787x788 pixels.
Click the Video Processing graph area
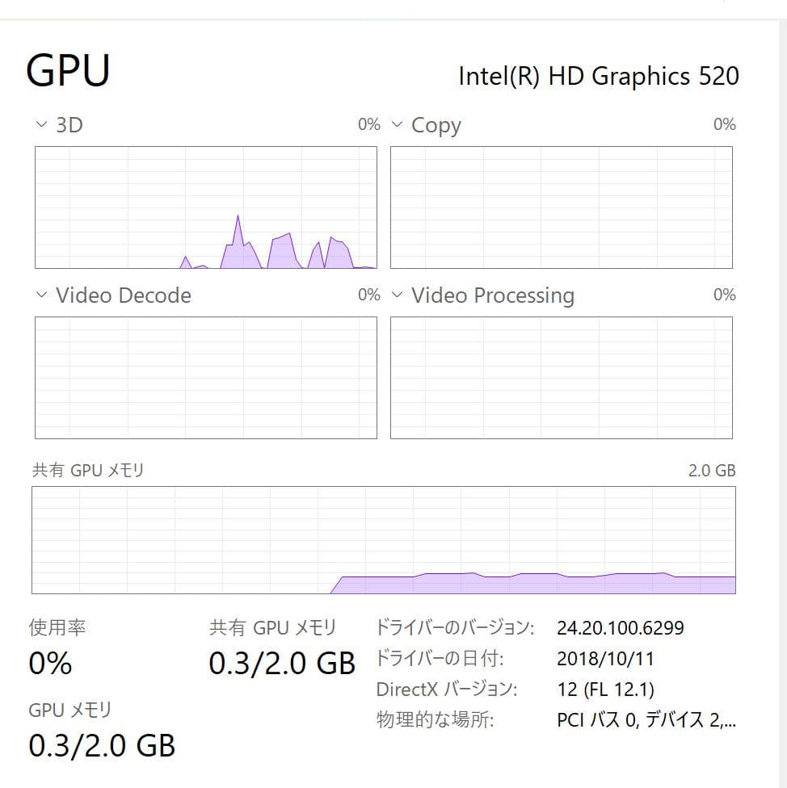pos(562,377)
